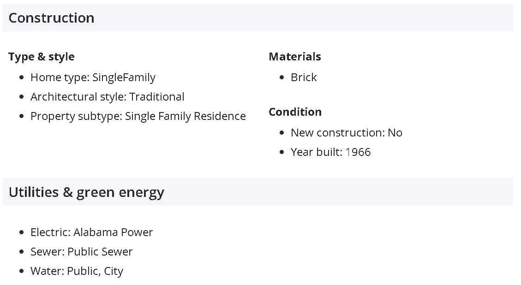Select the Type & style subheading
The height and width of the screenshot is (285, 521).
(x=42, y=57)
